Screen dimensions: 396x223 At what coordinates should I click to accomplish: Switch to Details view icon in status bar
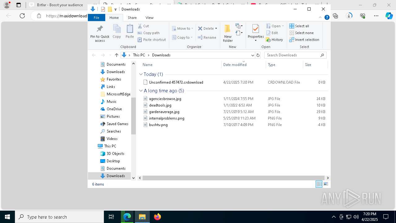click(x=319, y=184)
